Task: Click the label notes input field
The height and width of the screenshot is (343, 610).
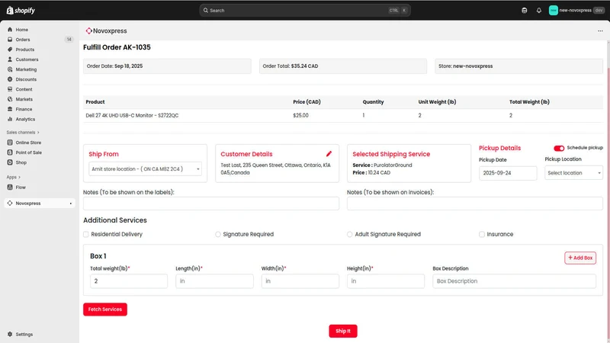Action: pyautogui.click(x=211, y=204)
